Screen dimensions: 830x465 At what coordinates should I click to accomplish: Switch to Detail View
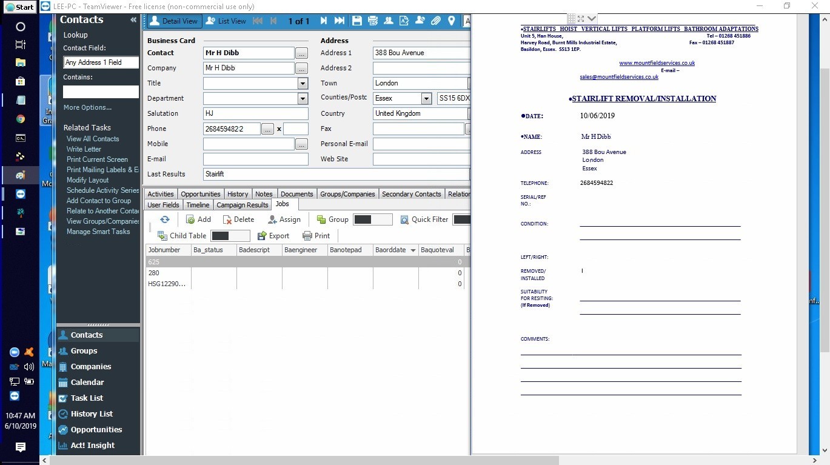[x=174, y=21]
